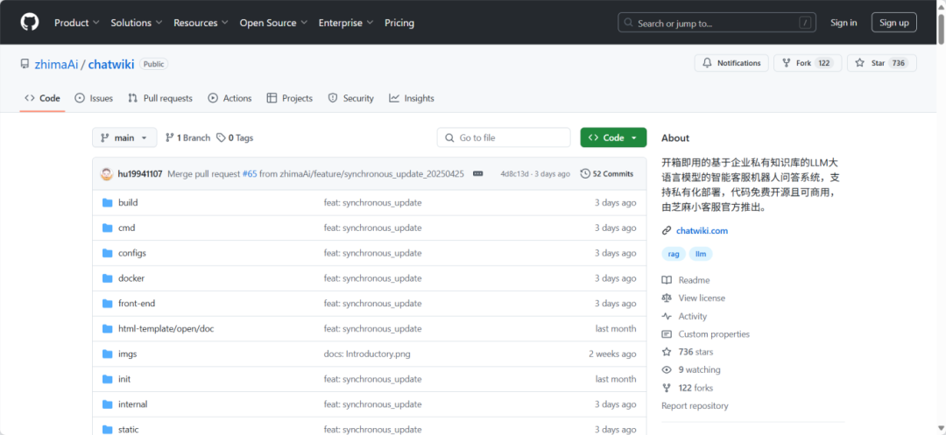Click the Go to file input
946x435 pixels.
pos(504,137)
